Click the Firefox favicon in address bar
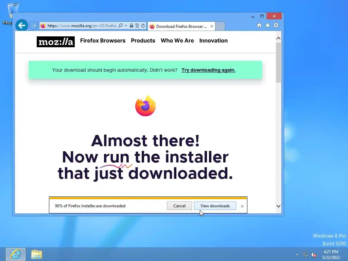This screenshot has width=348, height=261. tap(43, 26)
